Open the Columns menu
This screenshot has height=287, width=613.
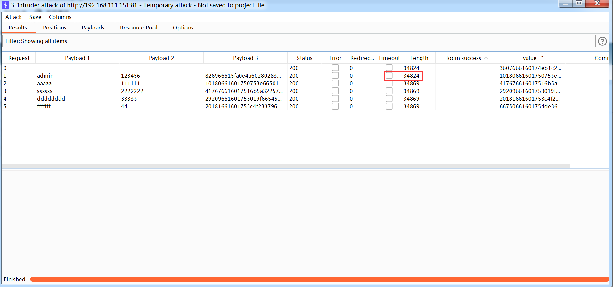(60, 17)
